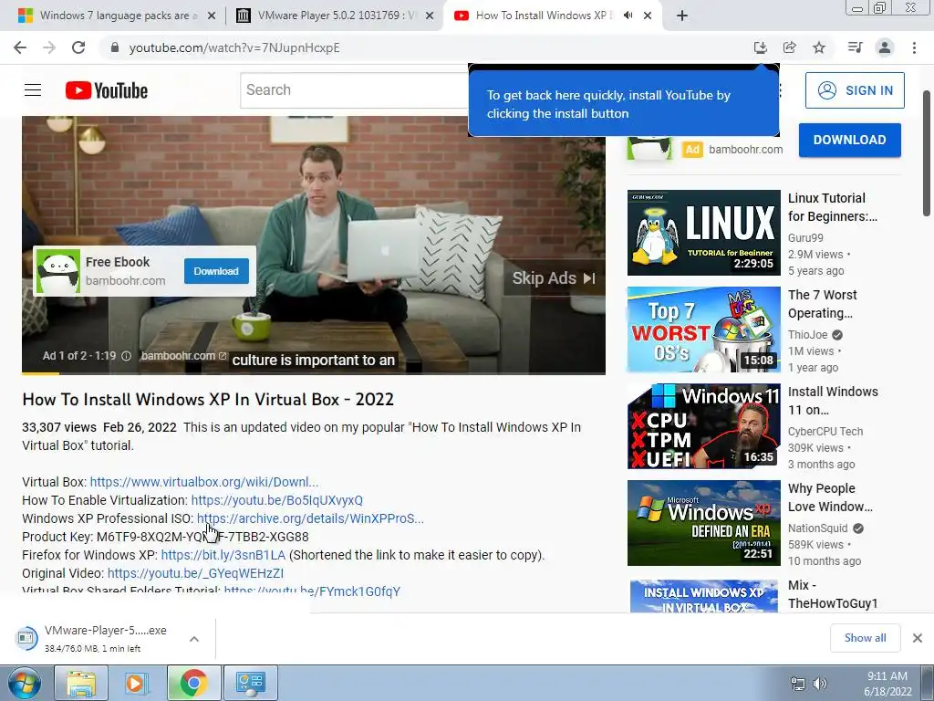
Task: Open archive.org Windows XP ISO link
Action: [310, 518]
